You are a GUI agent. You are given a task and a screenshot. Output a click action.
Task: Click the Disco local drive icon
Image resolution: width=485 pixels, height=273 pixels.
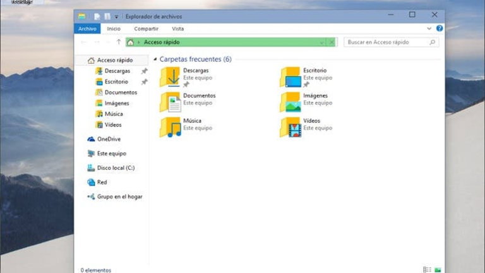[x=91, y=167]
